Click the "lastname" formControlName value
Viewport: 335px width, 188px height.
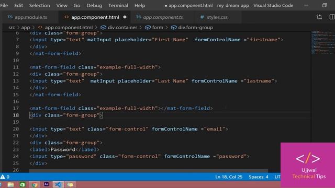coord(259,81)
